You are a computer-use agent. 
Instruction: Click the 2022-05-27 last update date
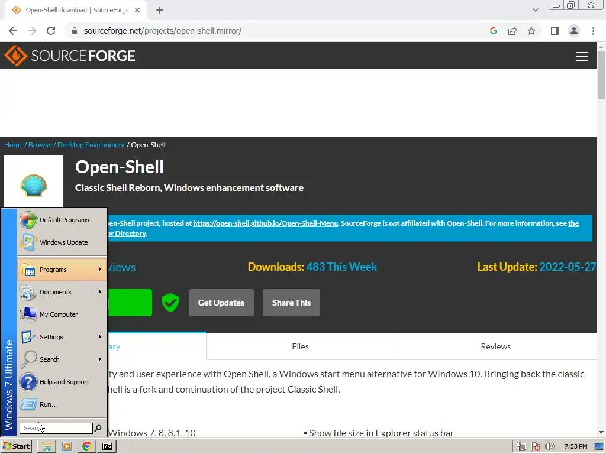pyautogui.click(x=568, y=267)
